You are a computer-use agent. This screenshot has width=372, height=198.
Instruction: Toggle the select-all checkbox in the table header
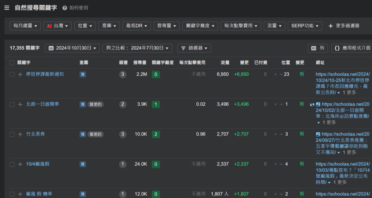click(12, 63)
